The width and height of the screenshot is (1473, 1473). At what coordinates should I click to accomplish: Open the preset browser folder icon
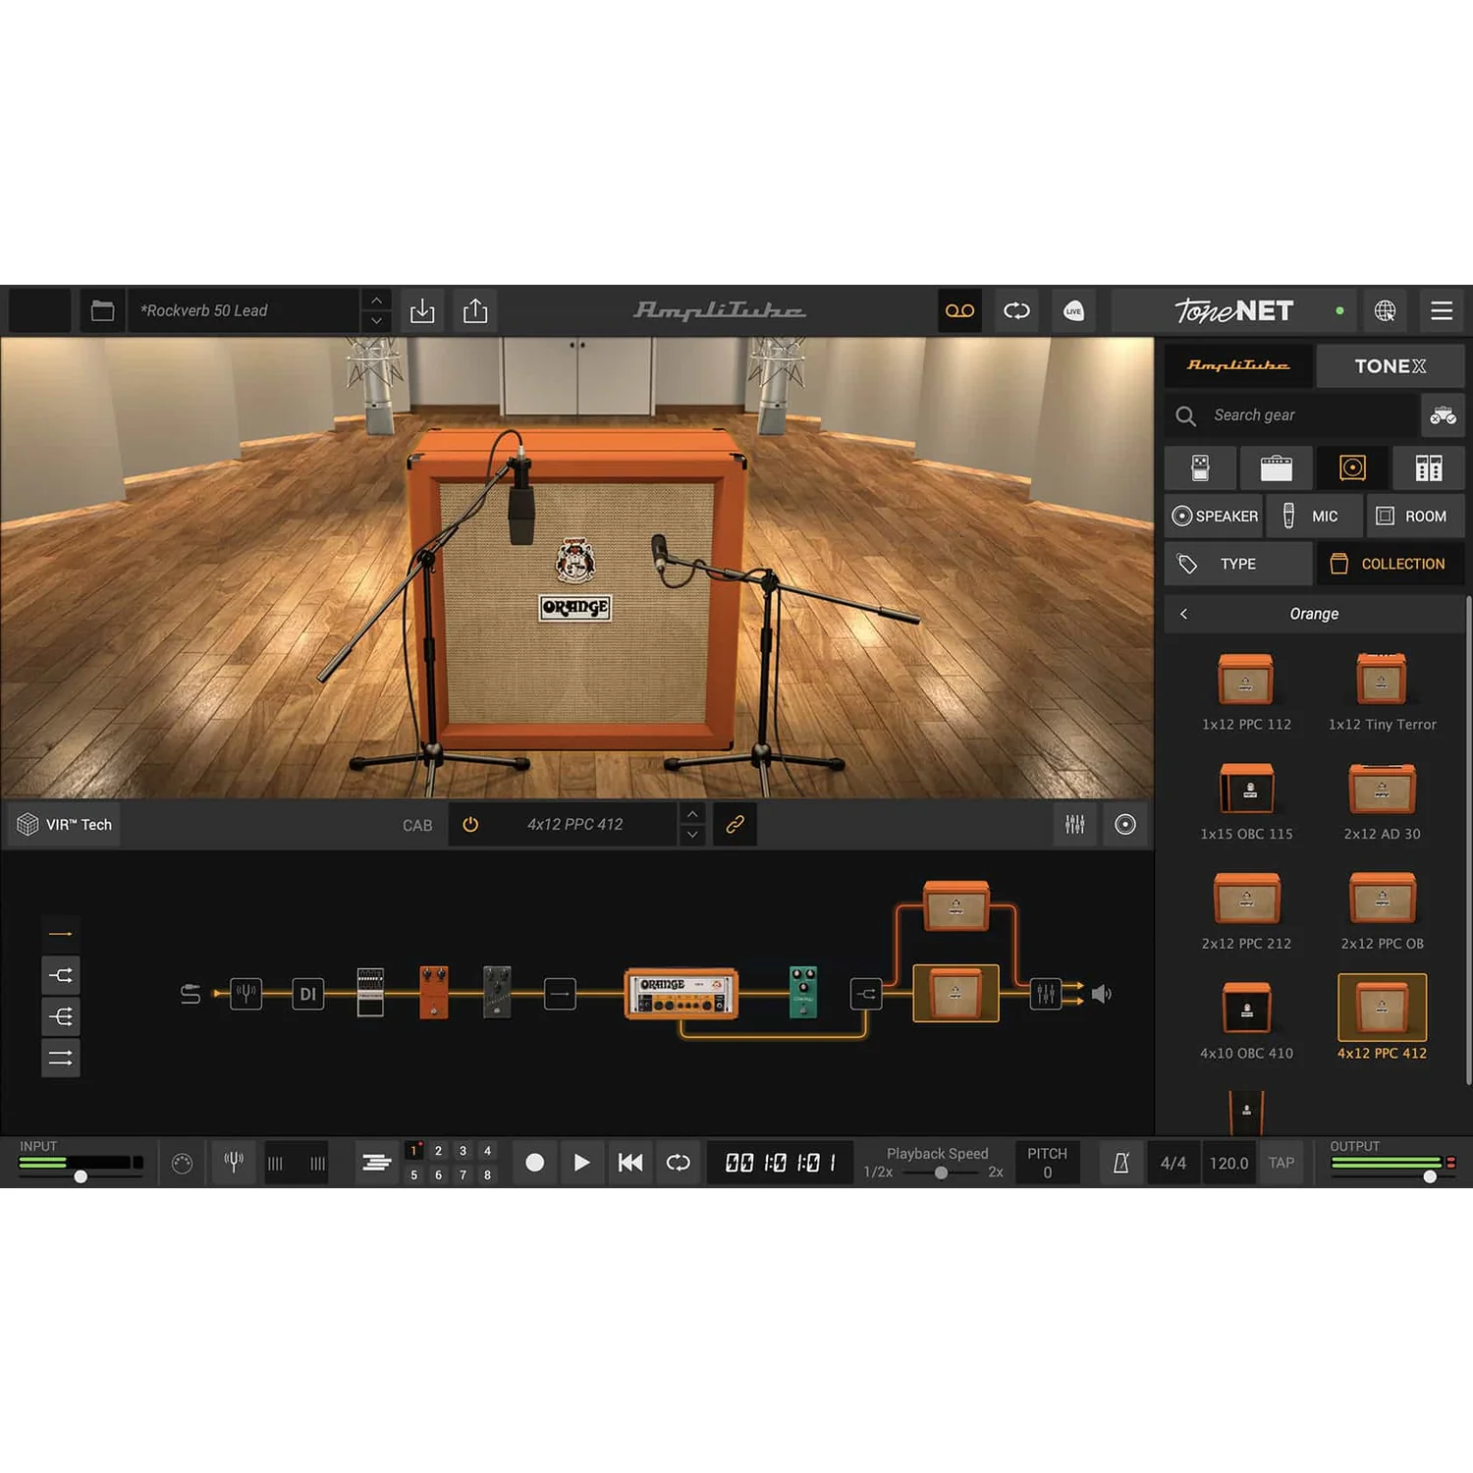coord(102,311)
